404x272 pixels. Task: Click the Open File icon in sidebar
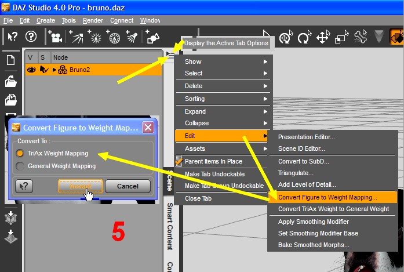[10, 81]
